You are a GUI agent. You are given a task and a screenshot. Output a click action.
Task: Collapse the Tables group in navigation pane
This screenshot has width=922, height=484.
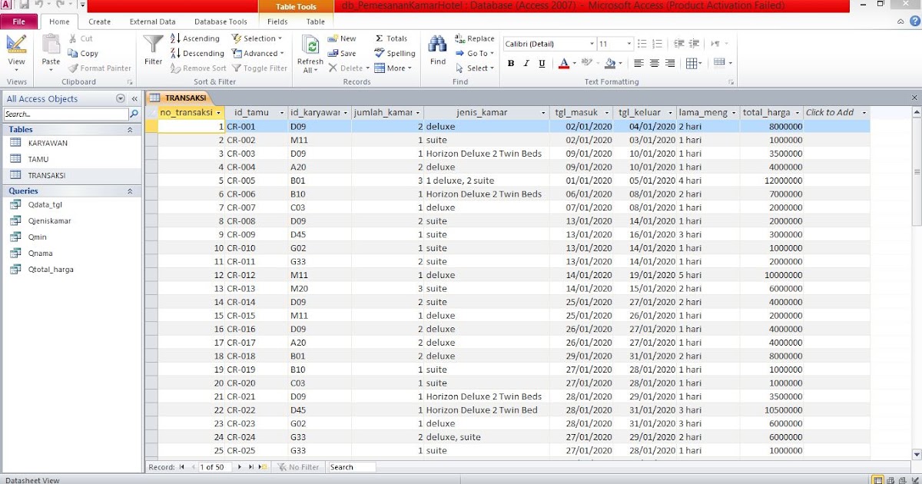point(131,129)
